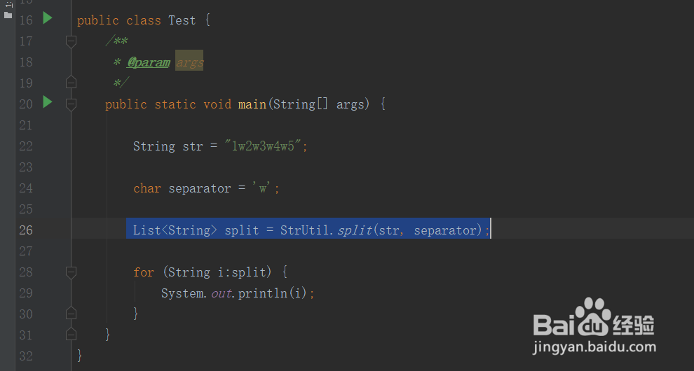
Task: Click the fold end marker on line 30
Action: pos(71,314)
